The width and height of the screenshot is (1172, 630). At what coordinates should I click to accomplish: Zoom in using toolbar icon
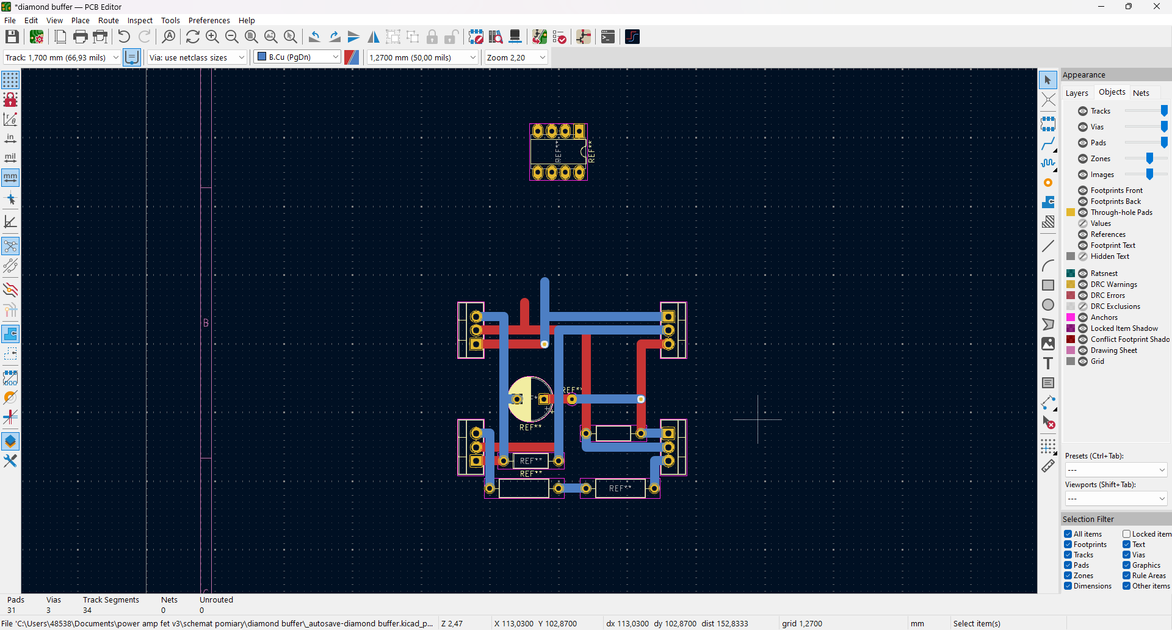(212, 37)
